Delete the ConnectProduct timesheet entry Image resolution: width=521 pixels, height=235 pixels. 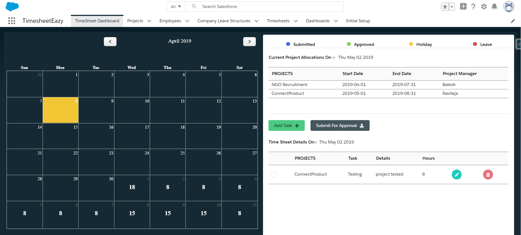pyautogui.click(x=488, y=175)
